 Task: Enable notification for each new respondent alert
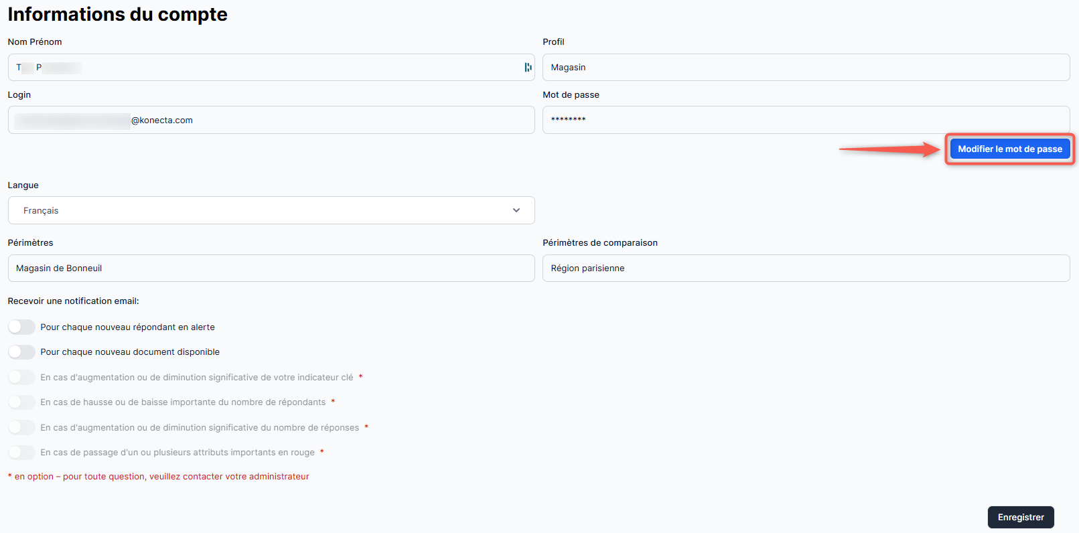tap(21, 327)
